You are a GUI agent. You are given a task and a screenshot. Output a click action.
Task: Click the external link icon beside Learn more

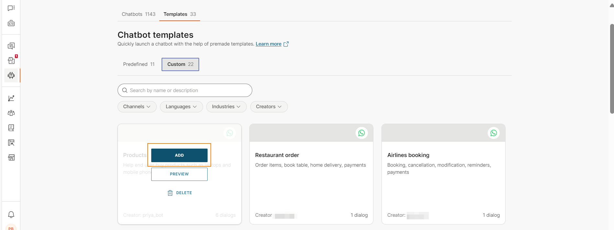click(x=286, y=44)
